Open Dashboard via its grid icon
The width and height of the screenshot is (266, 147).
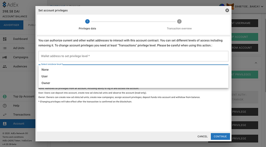pos(5,39)
